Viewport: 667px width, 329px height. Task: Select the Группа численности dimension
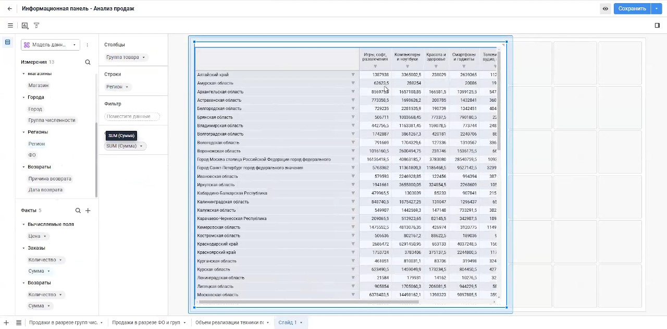pyautogui.click(x=52, y=120)
